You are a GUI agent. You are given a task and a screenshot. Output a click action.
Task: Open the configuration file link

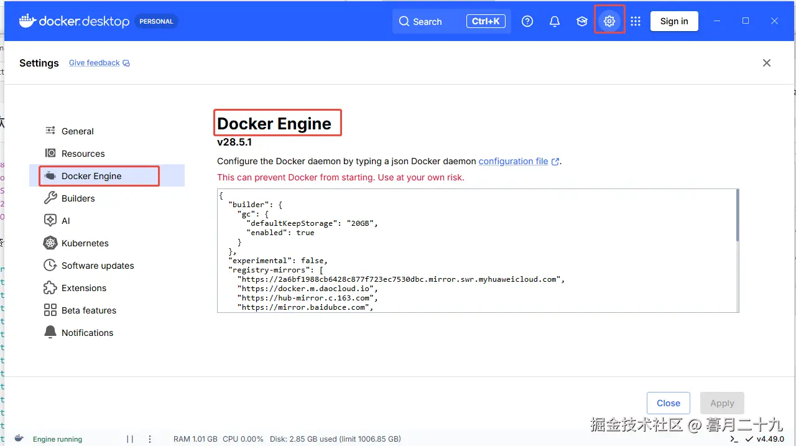point(519,161)
